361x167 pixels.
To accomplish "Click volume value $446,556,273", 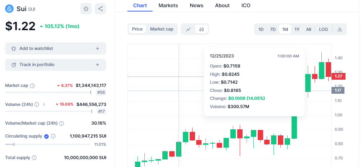I will 91,104.
